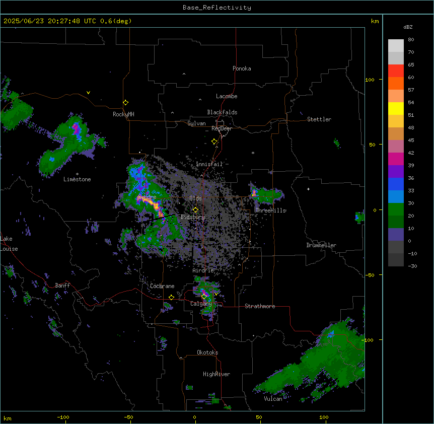434x424 pixels.
Task: Click the red 65 dBZ legend swatch
Action: click(x=396, y=70)
